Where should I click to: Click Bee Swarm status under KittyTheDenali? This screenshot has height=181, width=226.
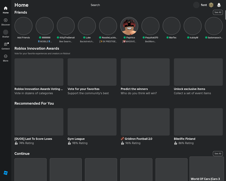pos(66,42)
